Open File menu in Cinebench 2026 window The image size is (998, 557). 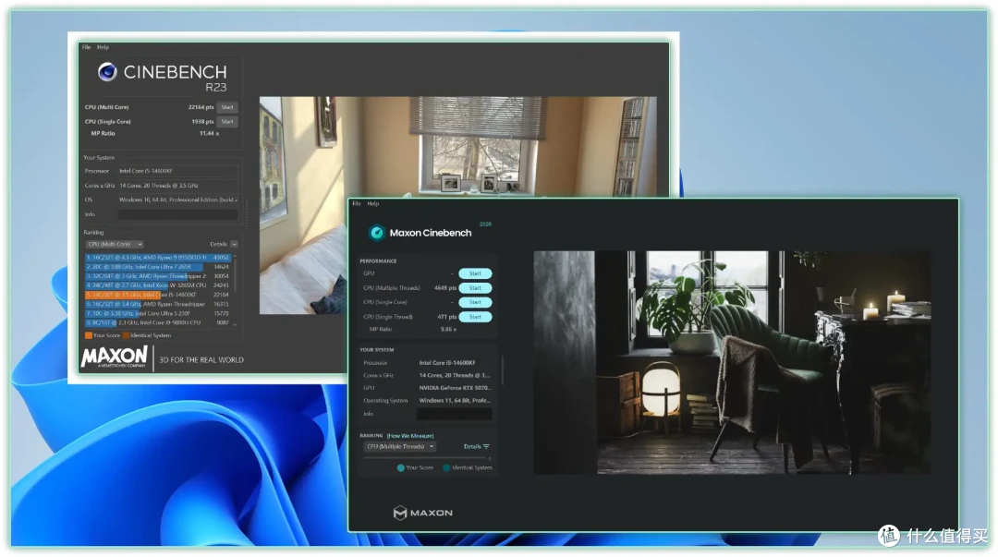coord(357,204)
